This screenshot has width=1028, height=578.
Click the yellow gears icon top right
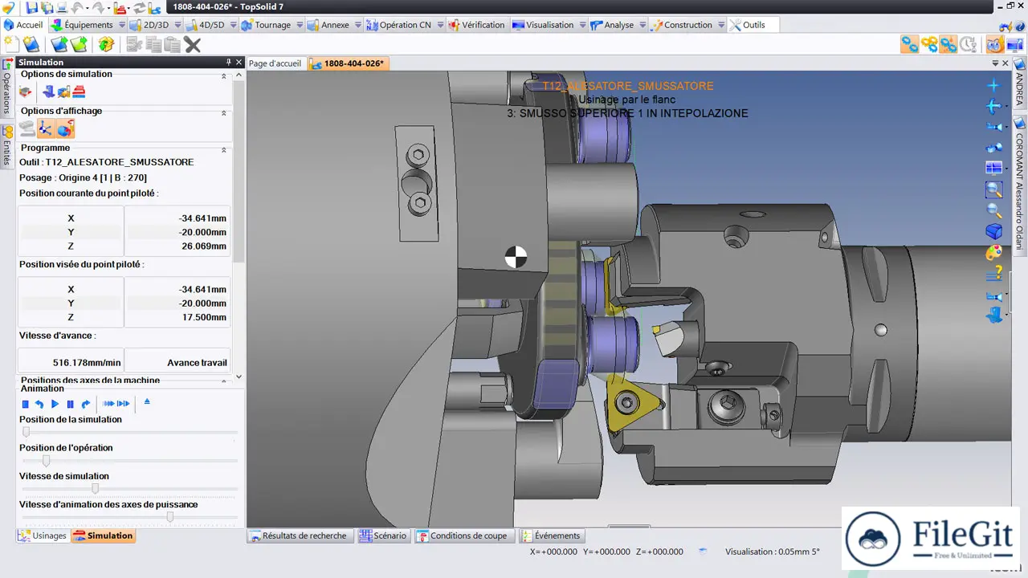pyautogui.click(x=929, y=44)
